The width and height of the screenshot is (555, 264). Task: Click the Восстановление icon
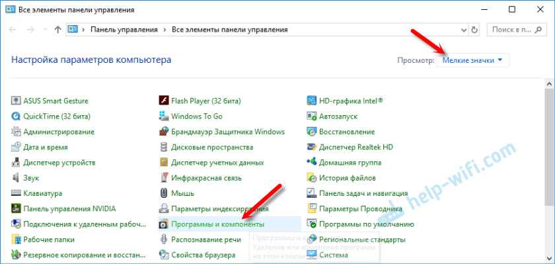coord(311,132)
